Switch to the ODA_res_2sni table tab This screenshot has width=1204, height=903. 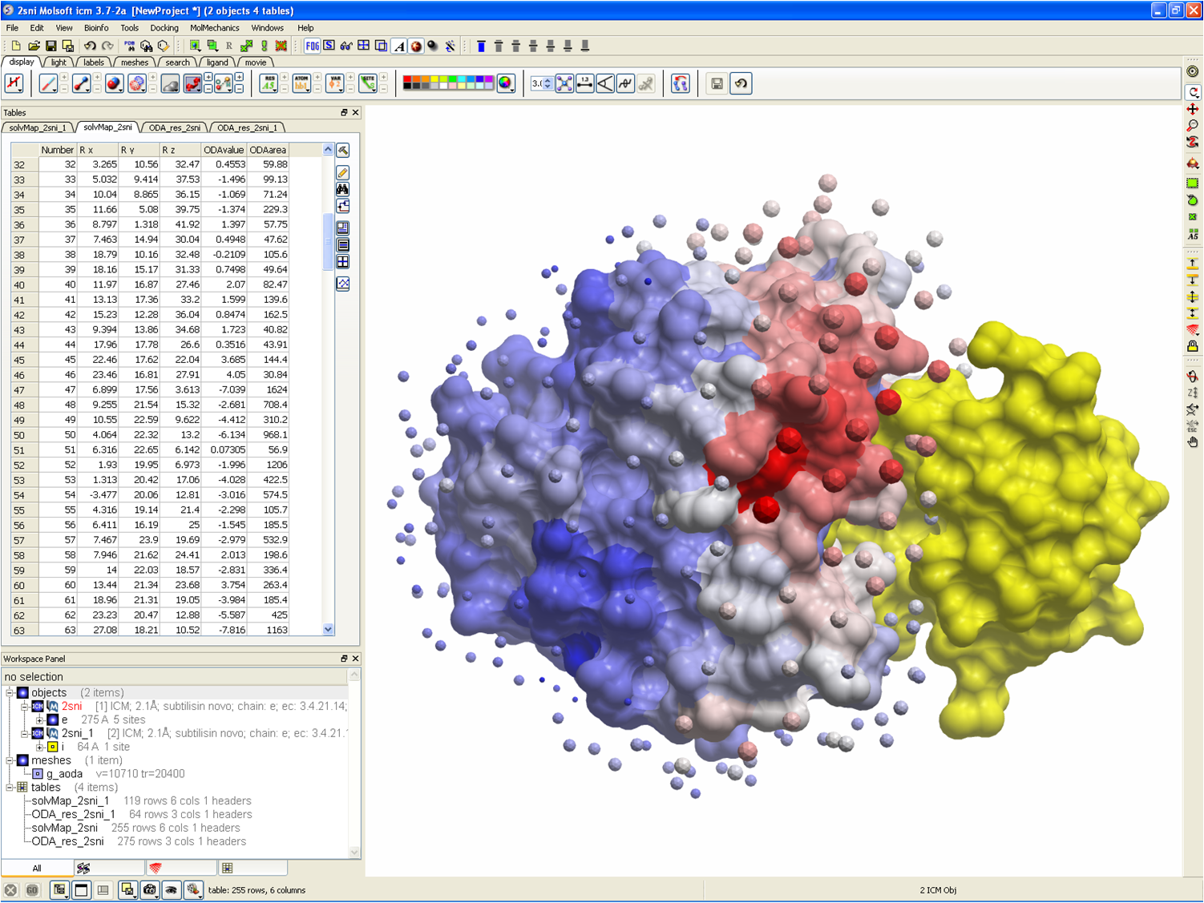[x=175, y=127]
